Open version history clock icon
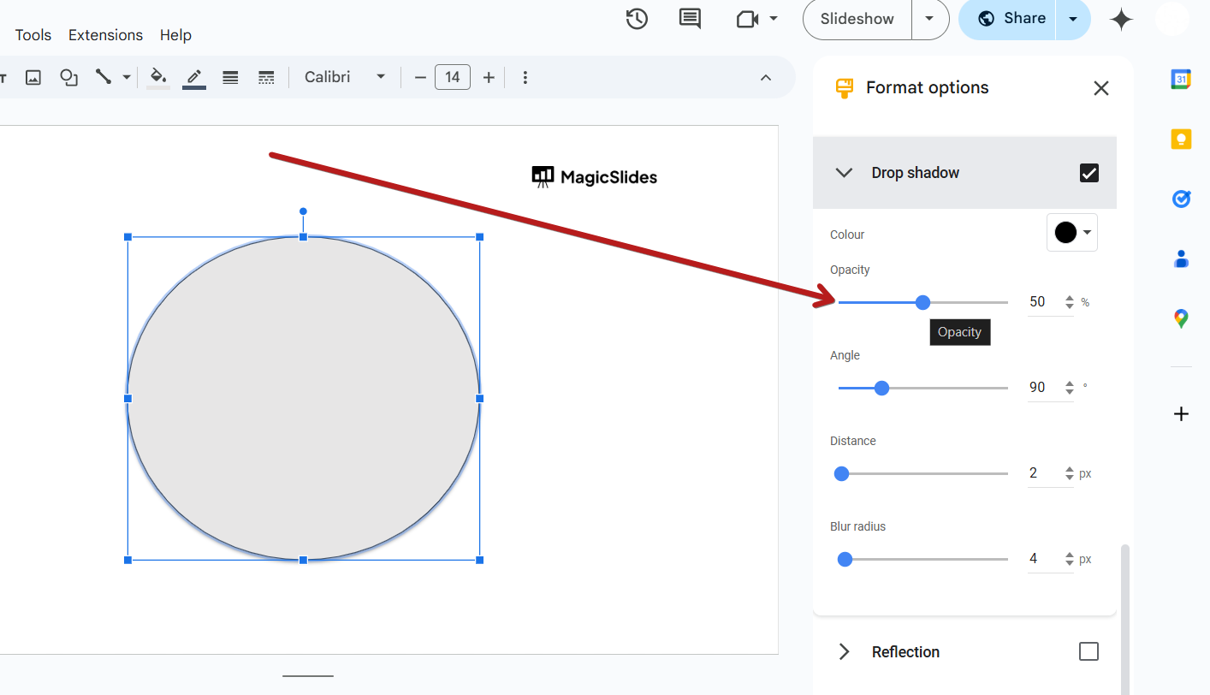Viewport: 1210px width, 695px height. pyautogui.click(x=637, y=19)
